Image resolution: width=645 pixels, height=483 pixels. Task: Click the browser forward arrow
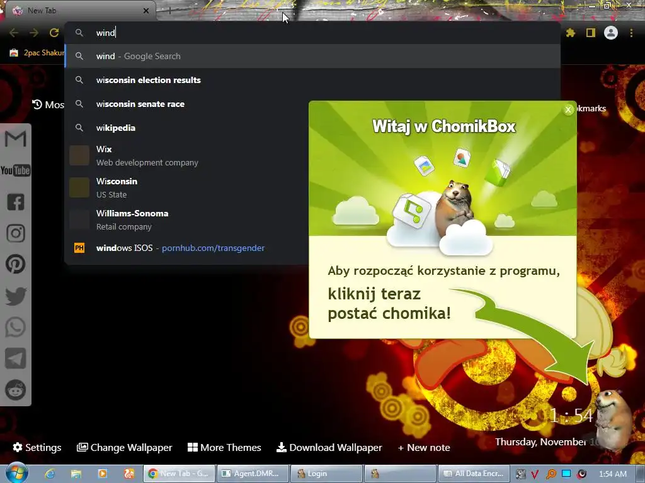pyautogui.click(x=34, y=33)
